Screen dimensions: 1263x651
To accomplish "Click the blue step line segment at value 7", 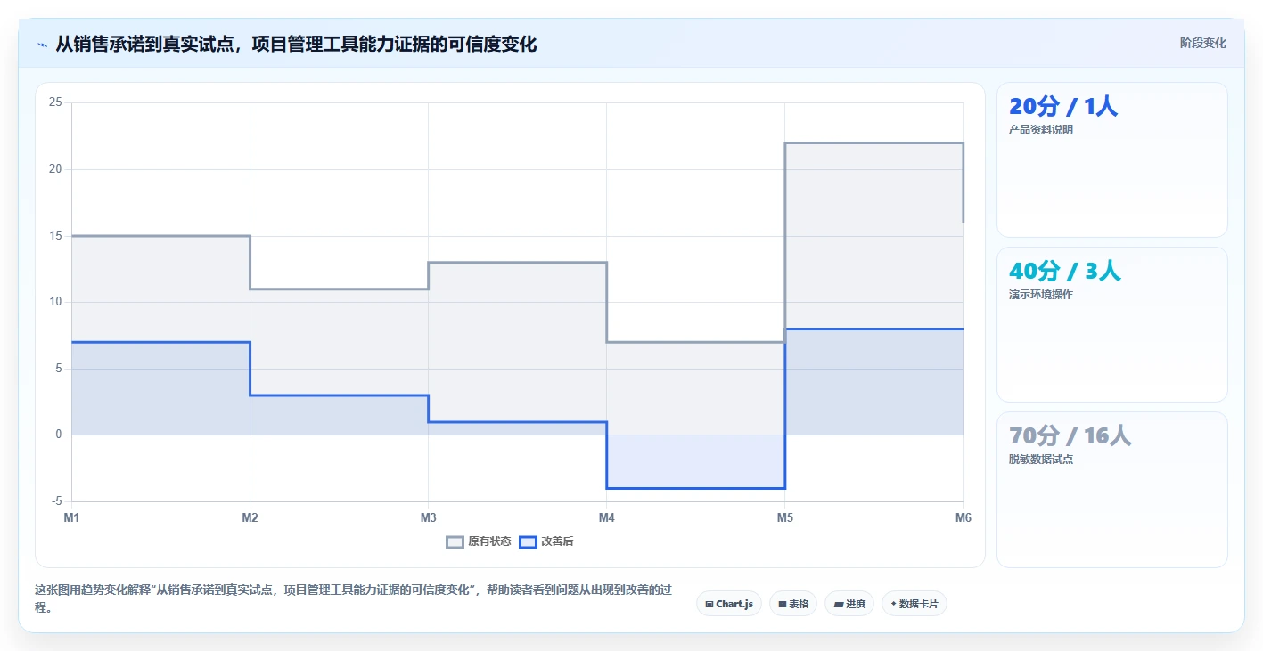I will tap(160, 342).
